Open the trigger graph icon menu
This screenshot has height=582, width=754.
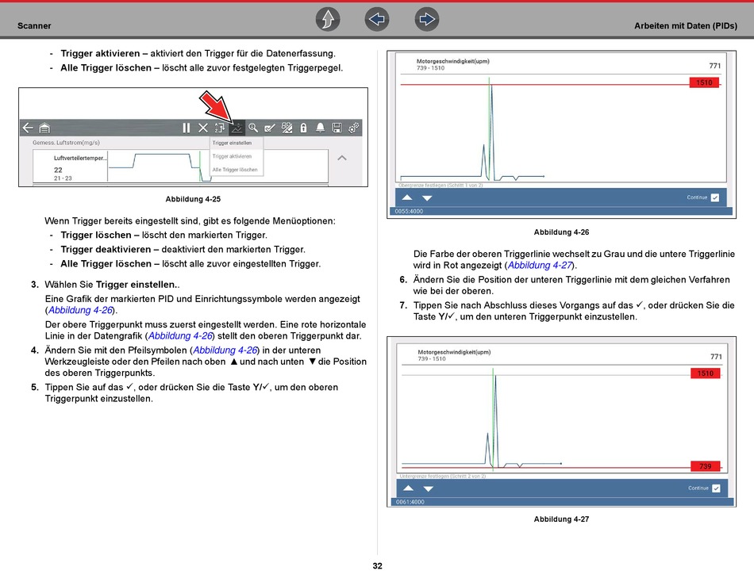pos(237,128)
